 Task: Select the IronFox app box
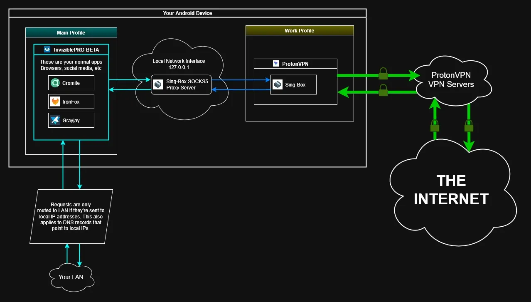click(x=71, y=101)
